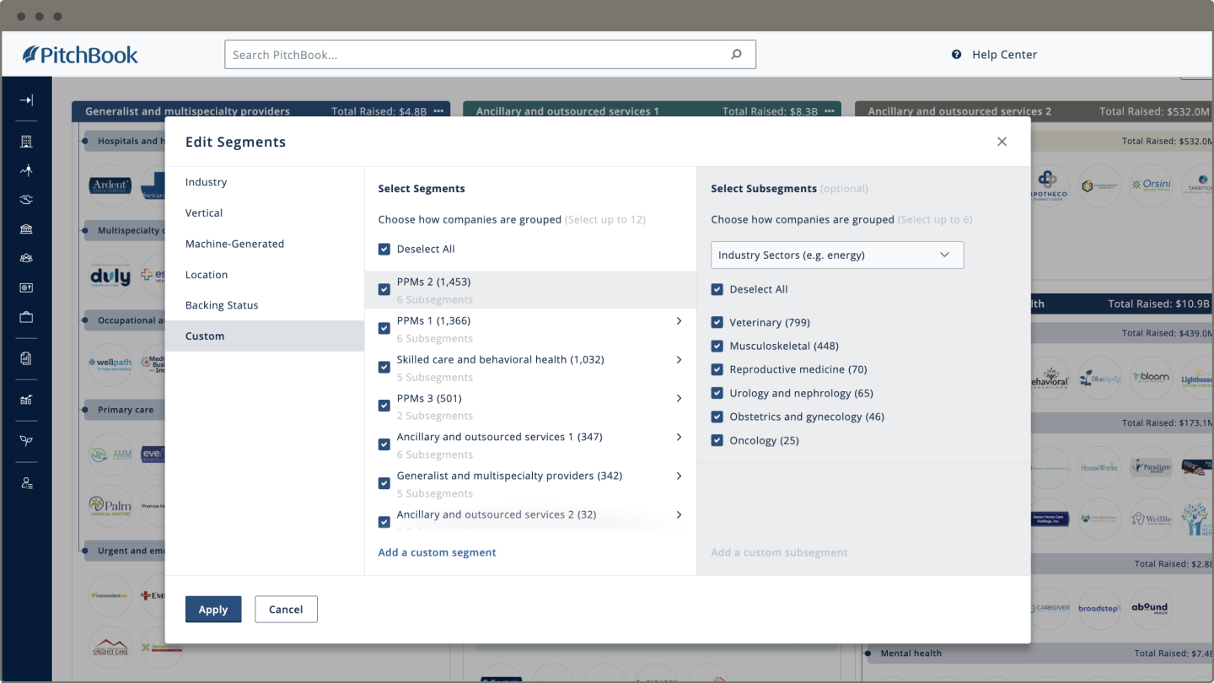Viewport: 1214px width, 683px height.
Task: Open the windmill icon below building in sidebar
Action: (x=26, y=170)
